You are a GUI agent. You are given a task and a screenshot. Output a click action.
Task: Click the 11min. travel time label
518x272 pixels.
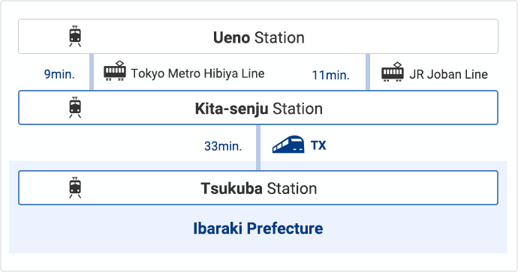(x=330, y=75)
